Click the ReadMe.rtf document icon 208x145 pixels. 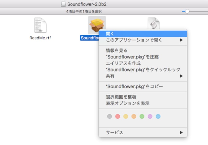40,25
